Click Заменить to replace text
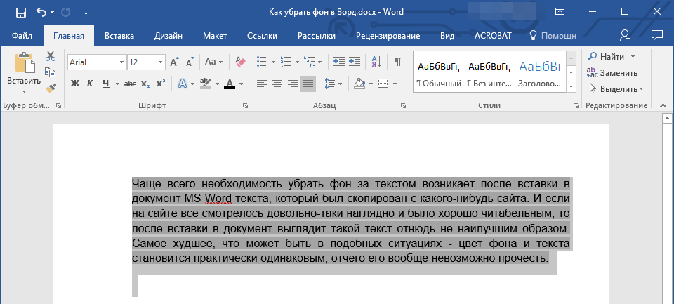This screenshot has height=304, width=674. (612, 73)
